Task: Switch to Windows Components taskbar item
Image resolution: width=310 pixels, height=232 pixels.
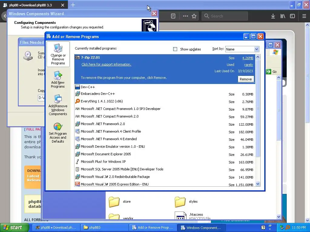Action: point(201,227)
